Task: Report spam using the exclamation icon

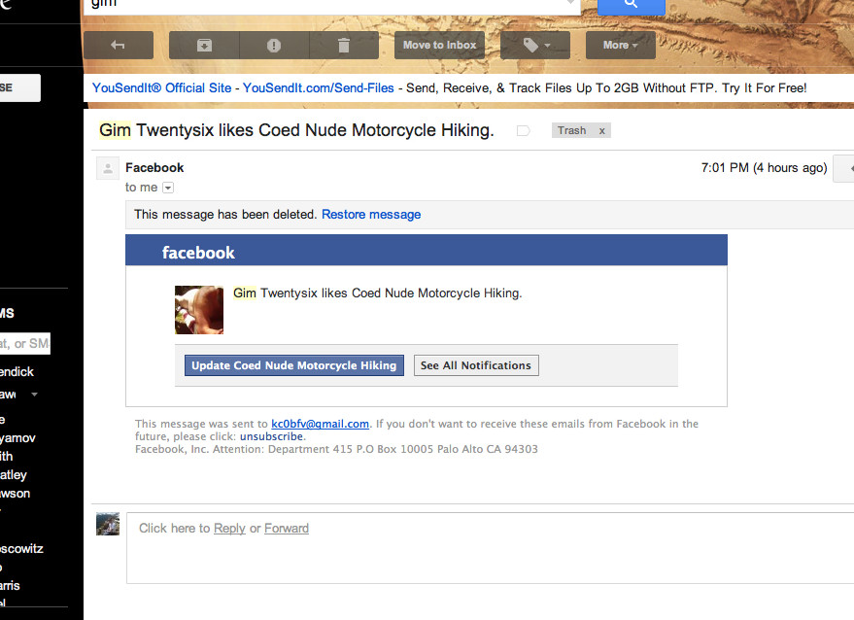Action: point(274,46)
